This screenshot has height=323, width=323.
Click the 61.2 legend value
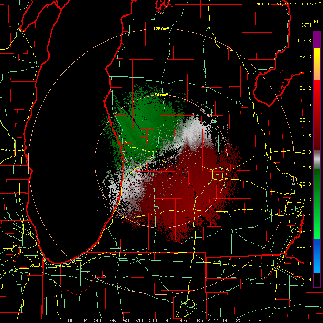point(305,88)
